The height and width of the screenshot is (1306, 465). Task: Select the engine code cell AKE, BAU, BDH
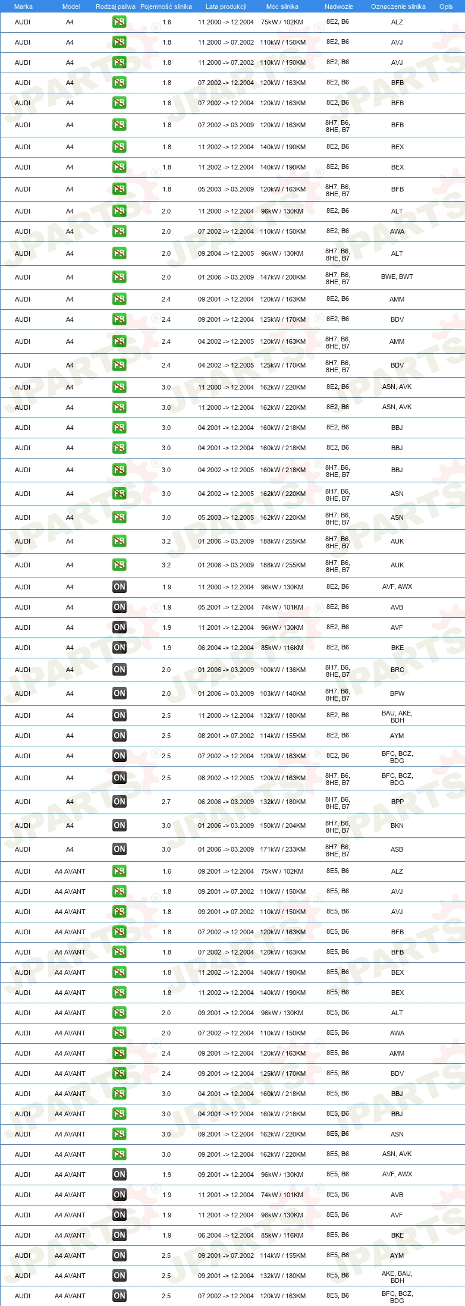(397, 1277)
